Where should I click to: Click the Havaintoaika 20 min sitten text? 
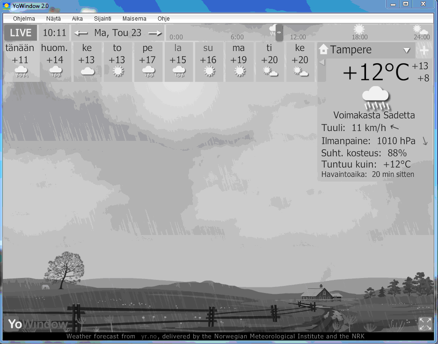tap(368, 175)
